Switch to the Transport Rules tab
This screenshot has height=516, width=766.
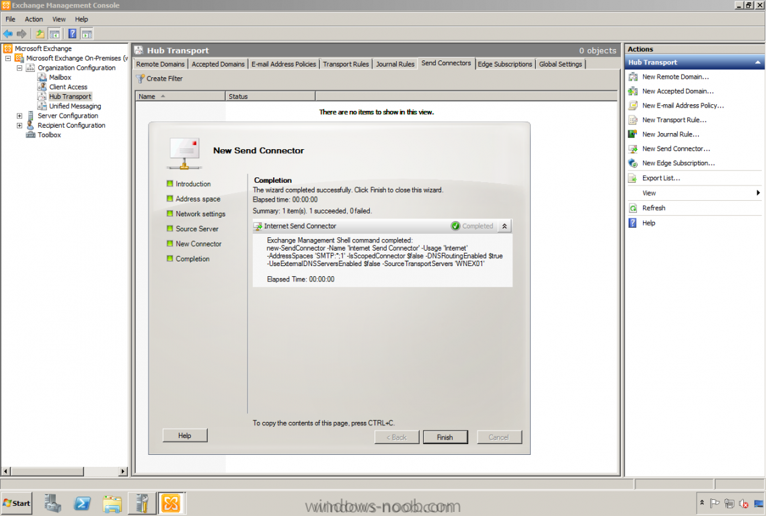[x=346, y=64]
